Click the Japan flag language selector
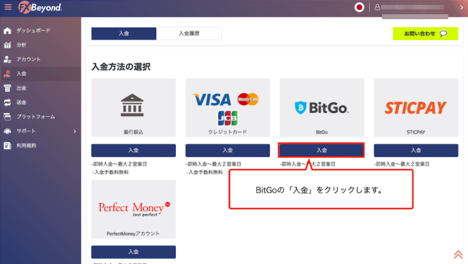The width and height of the screenshot is (468, 264). 359,7
